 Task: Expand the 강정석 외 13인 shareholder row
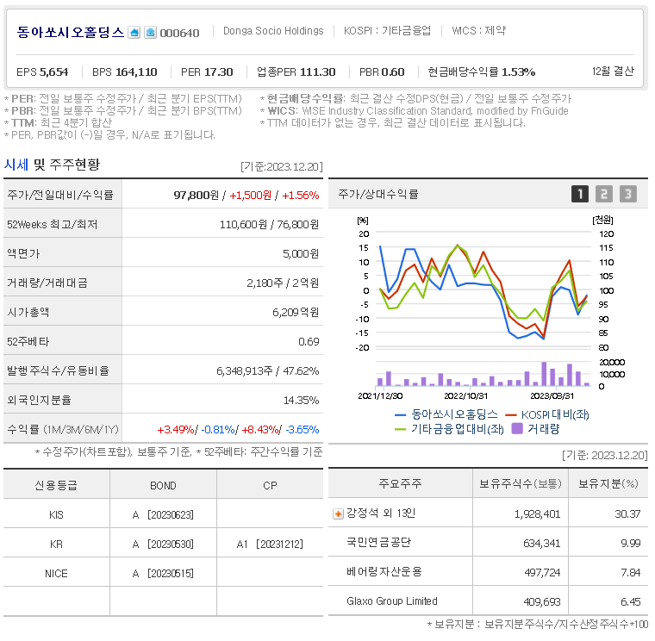[x=338, y=513]
